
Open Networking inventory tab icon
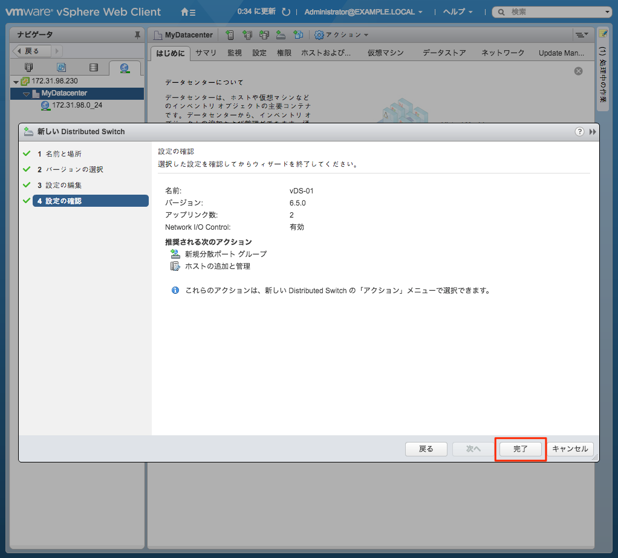pos(125,68)
